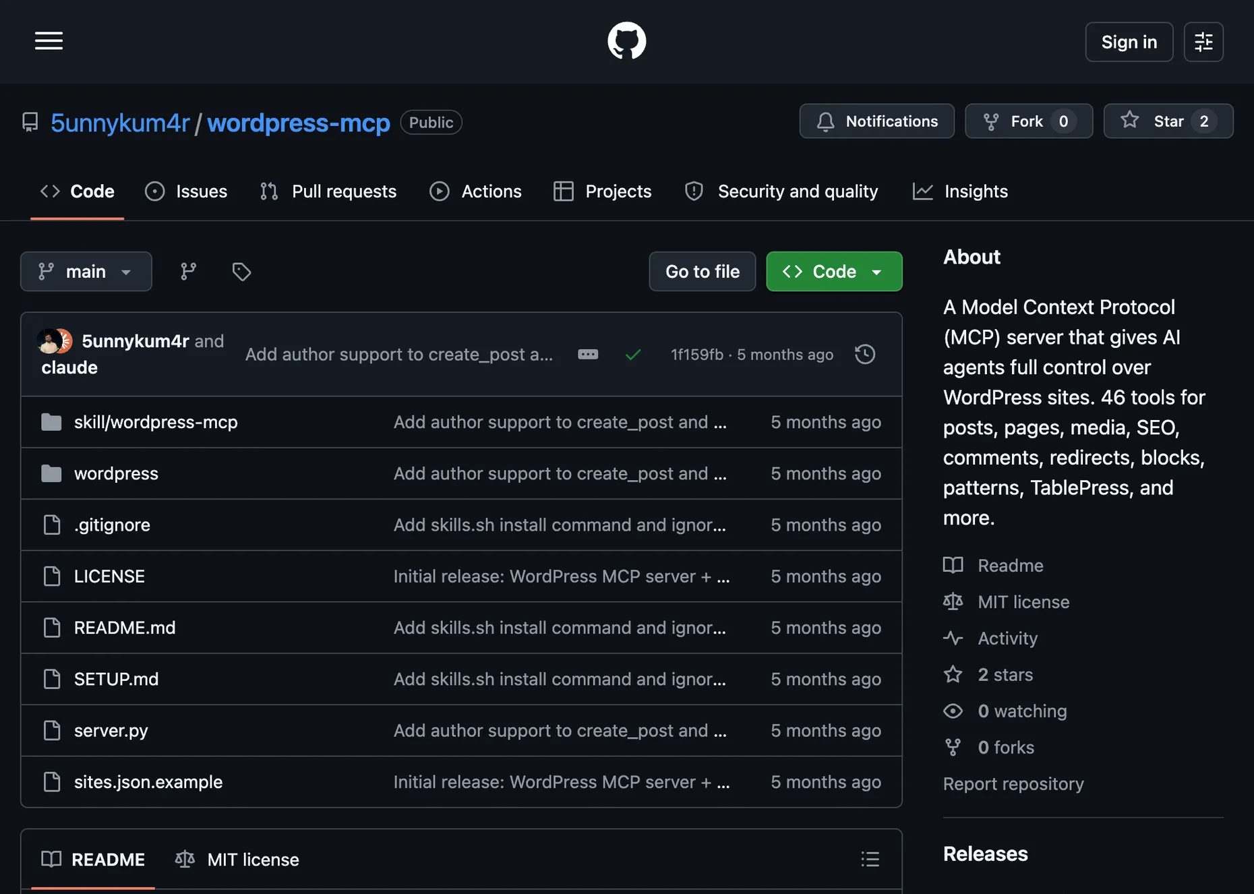Click the Sign in button

(1129, 42)
